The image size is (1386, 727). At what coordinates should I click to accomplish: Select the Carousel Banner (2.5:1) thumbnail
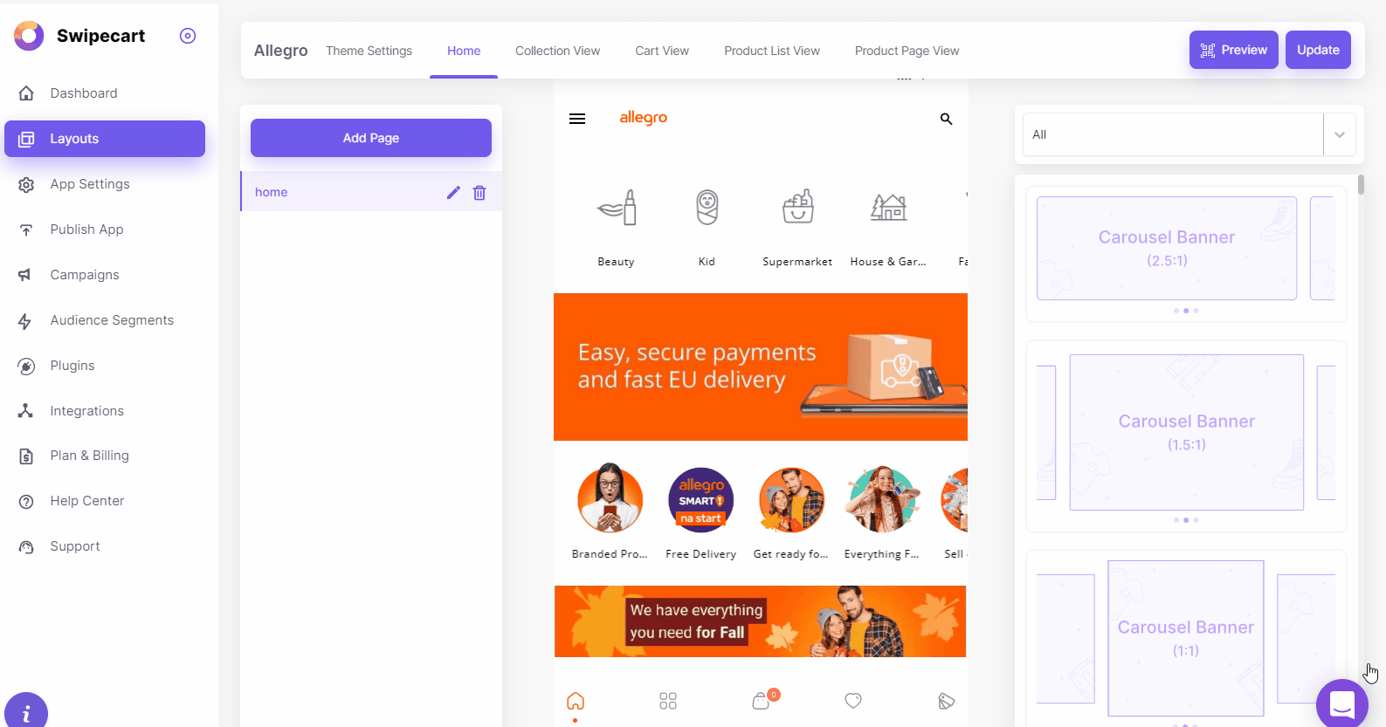tap(1167, 249)
